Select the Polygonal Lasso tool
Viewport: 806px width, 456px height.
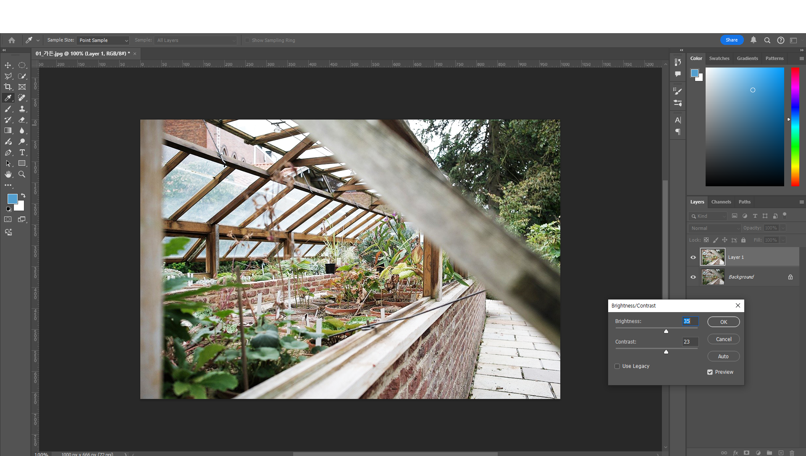pyautogui.click(x=8, y=76)
